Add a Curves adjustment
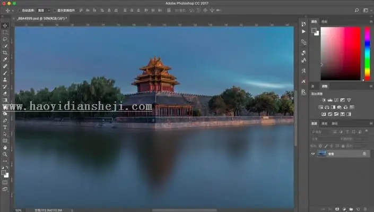This screenshot has height=212, width=374. coord(336,100)
